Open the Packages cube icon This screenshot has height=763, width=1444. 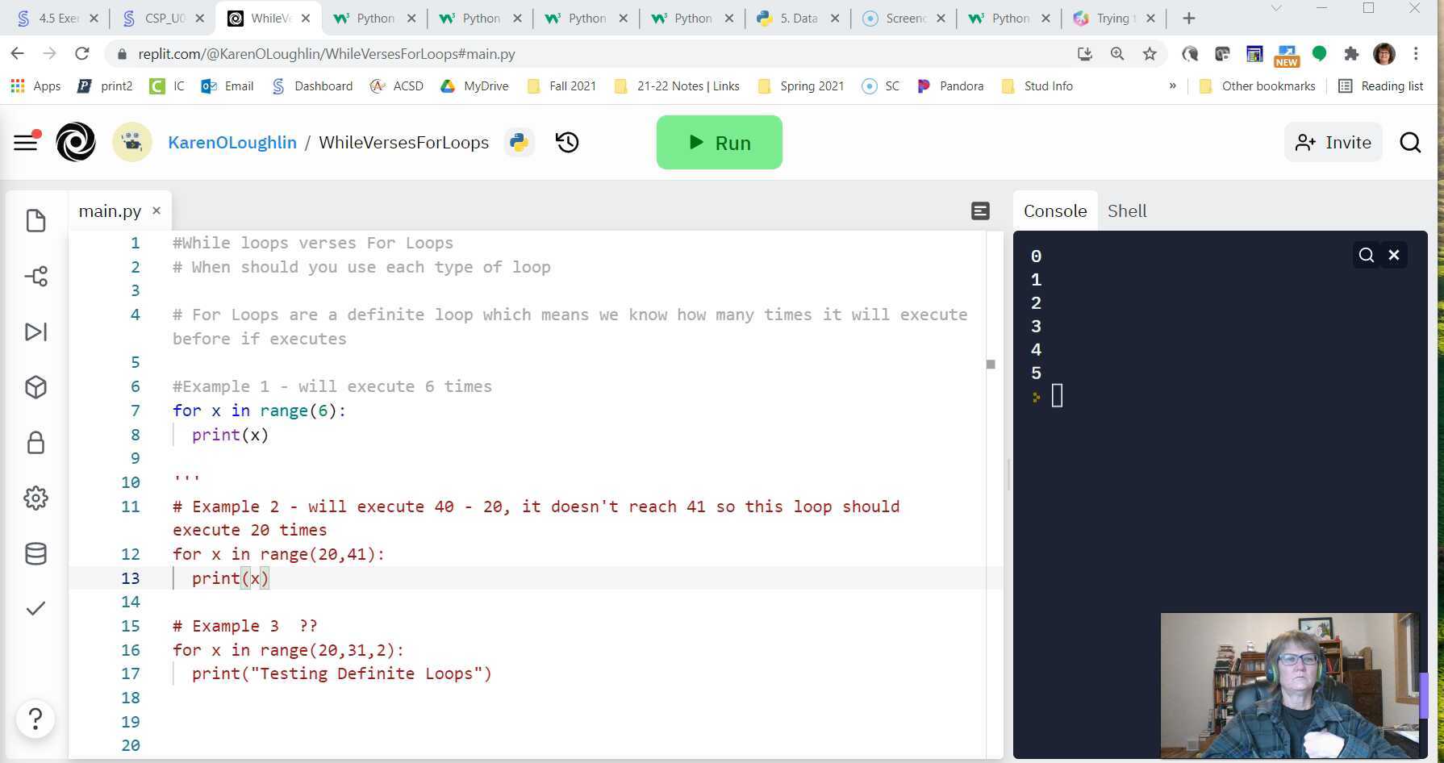click(x=35, y=388)
